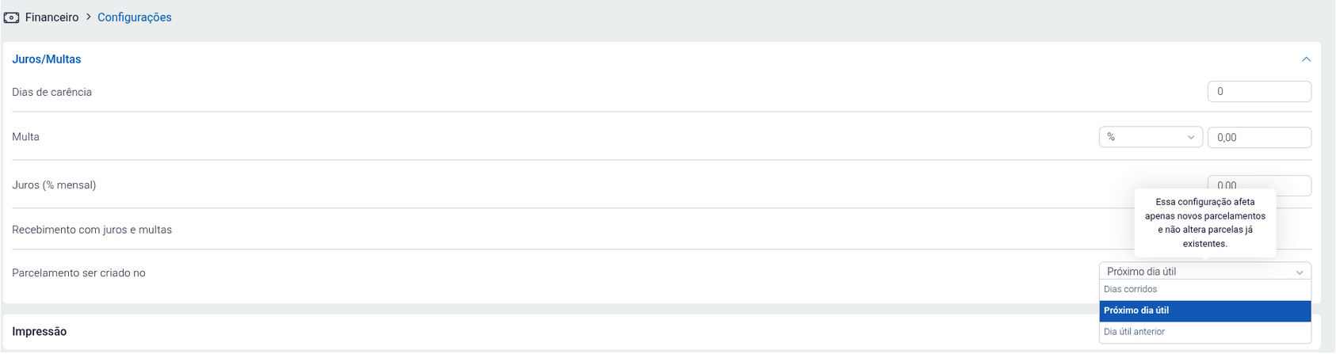Image resolution: width=1336 pixels, height=354 pixels.
Task: Open the Configurações breadcrumb link
Action: pos(134,17)
